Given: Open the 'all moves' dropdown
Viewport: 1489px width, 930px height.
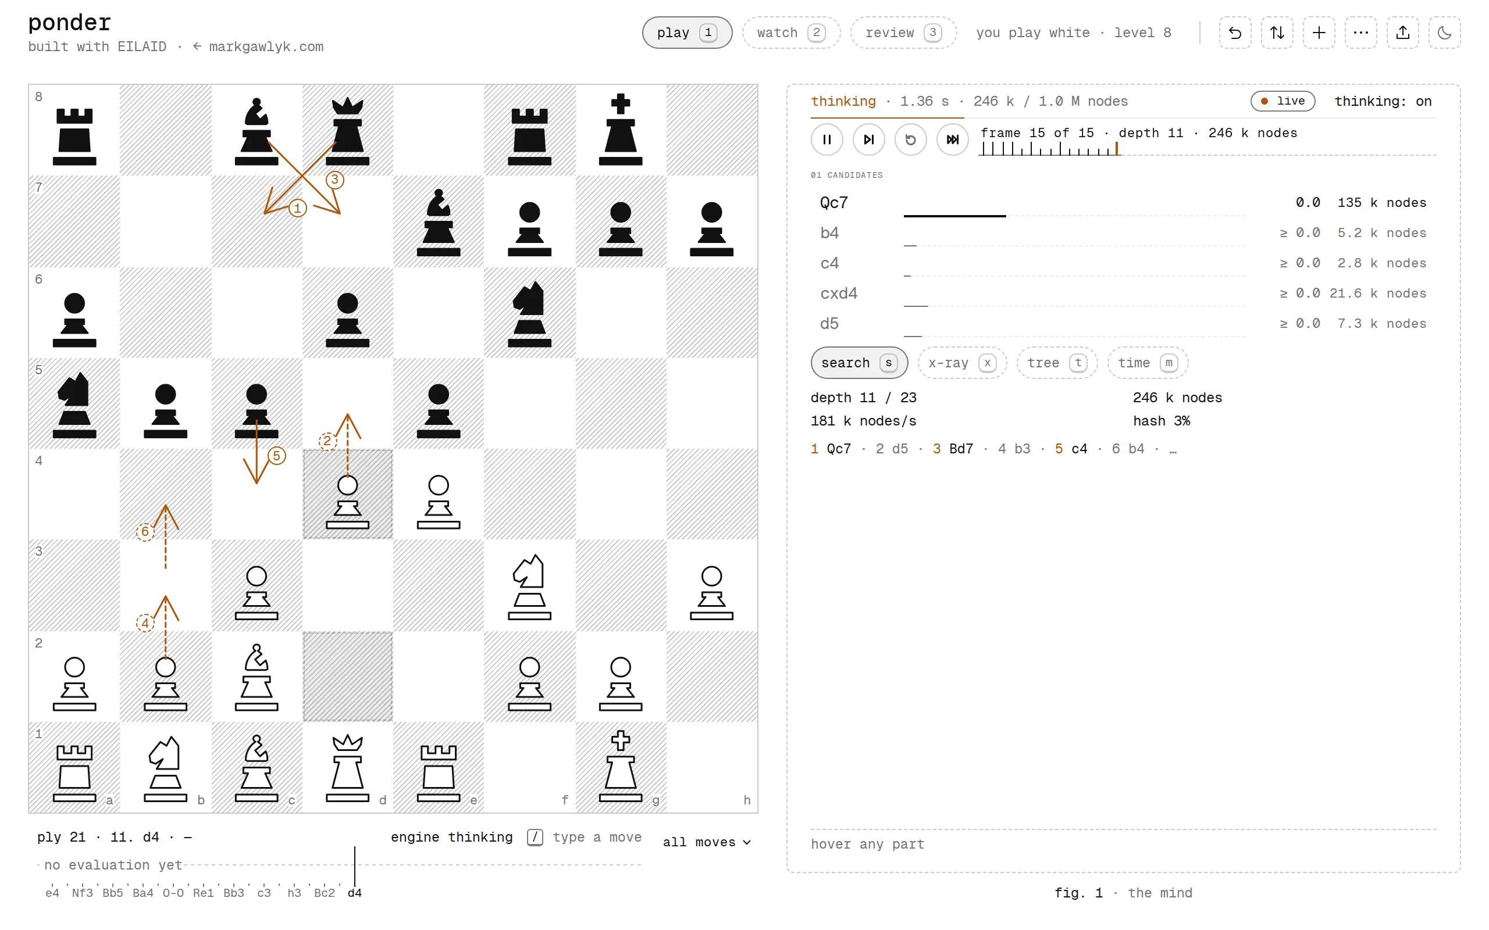Looking at the screenshot, I should (706, 842).
